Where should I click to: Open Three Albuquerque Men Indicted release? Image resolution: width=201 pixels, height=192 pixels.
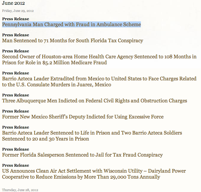(94, 101)
